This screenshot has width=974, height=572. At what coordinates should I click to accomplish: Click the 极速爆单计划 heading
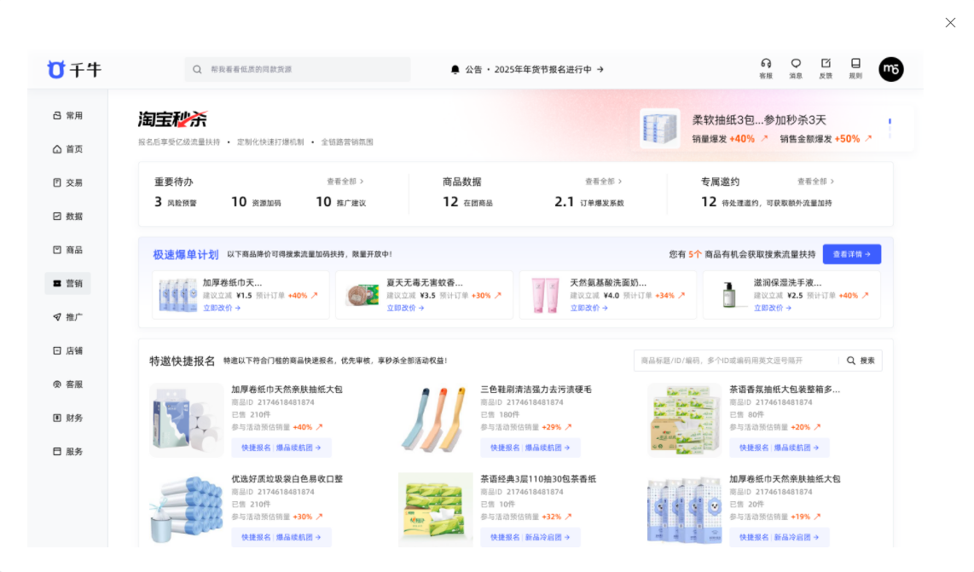point(186,255)
